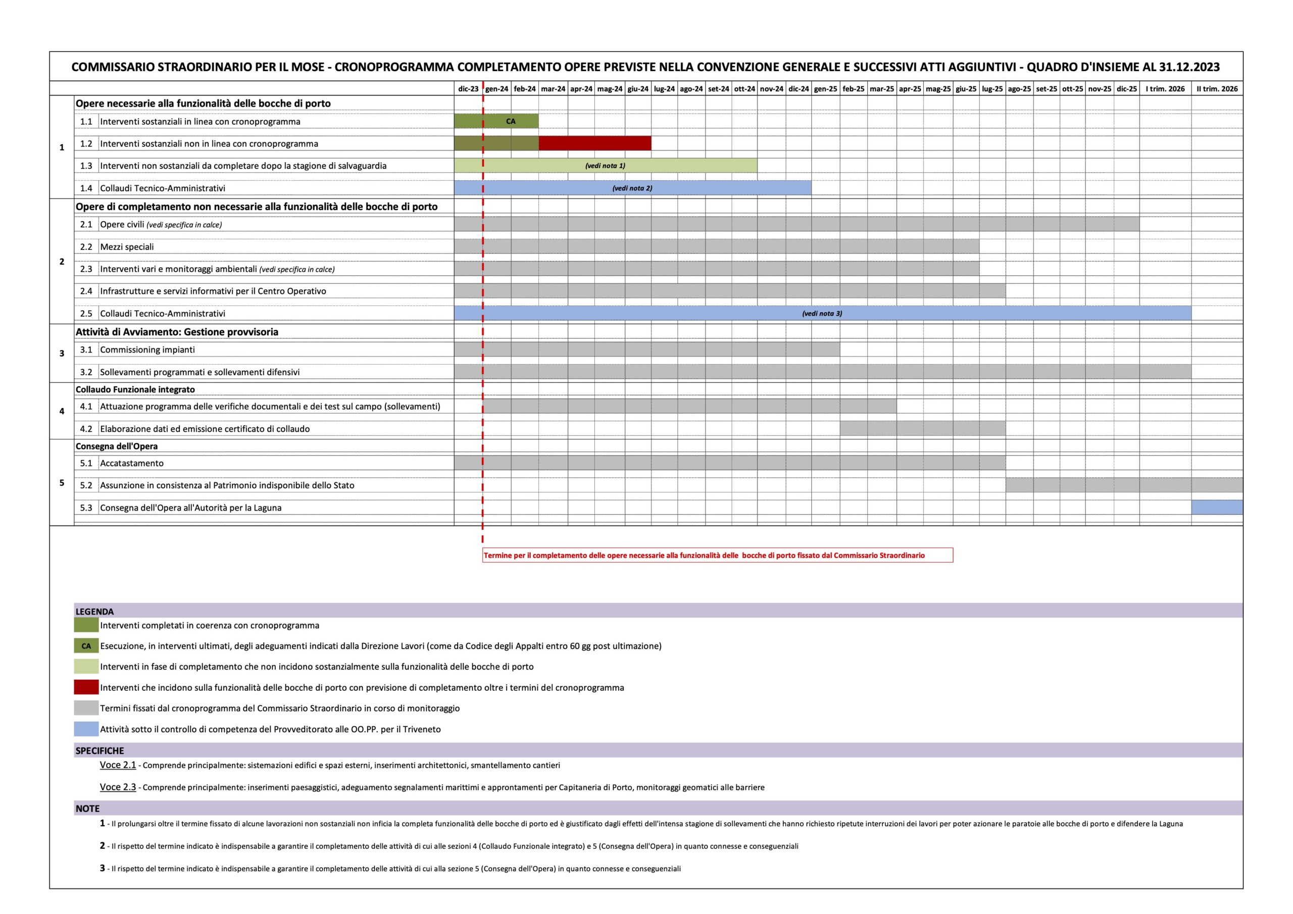Click the 'COMMISSARIO STRAORDINARIO PER IL MOSE' title
The width and height of the screenshot is (1293, 914).
click(x=645, y=67)
